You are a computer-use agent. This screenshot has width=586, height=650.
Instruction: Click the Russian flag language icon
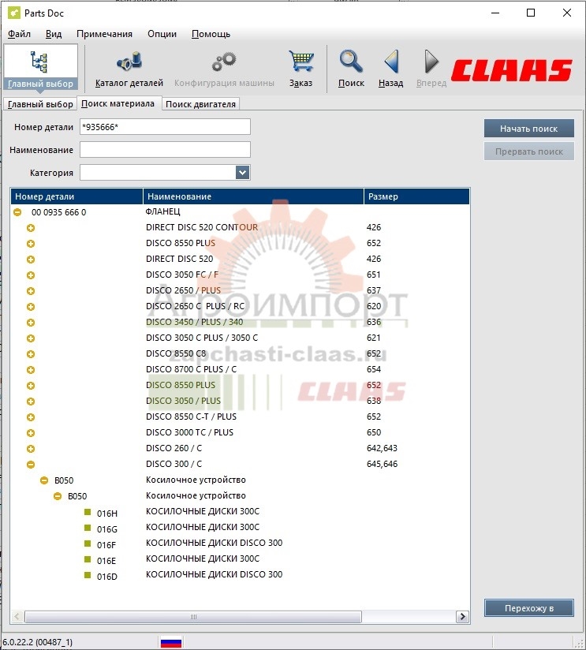[x=170, y=641]
